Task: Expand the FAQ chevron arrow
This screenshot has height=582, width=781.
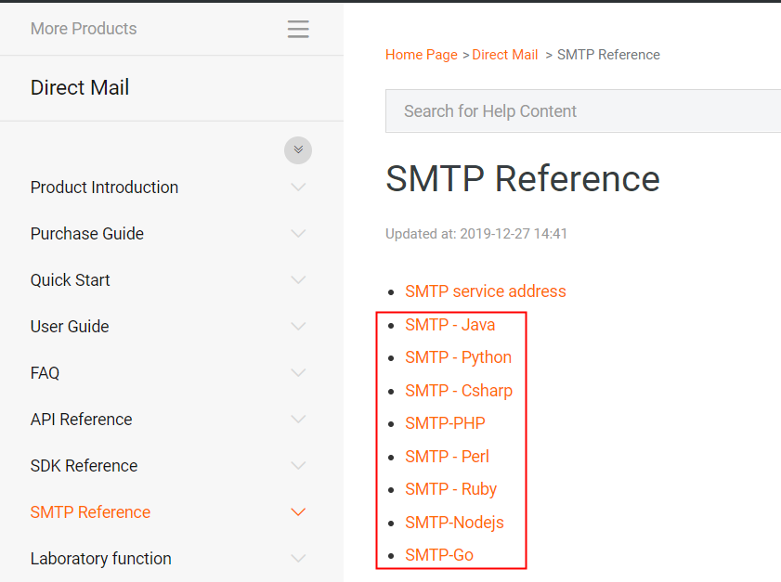Action: click(x=298, y=373)
